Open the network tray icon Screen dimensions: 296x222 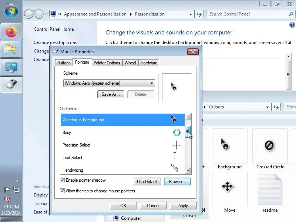click(x=16, y=189)
